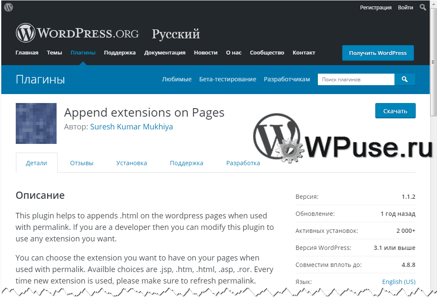Open Разработчикам link

[x=287, y=79]
